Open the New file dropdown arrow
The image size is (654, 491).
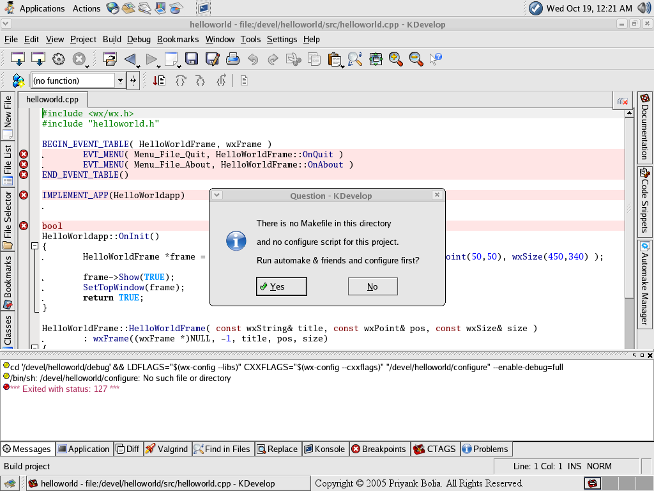(179, 66)
